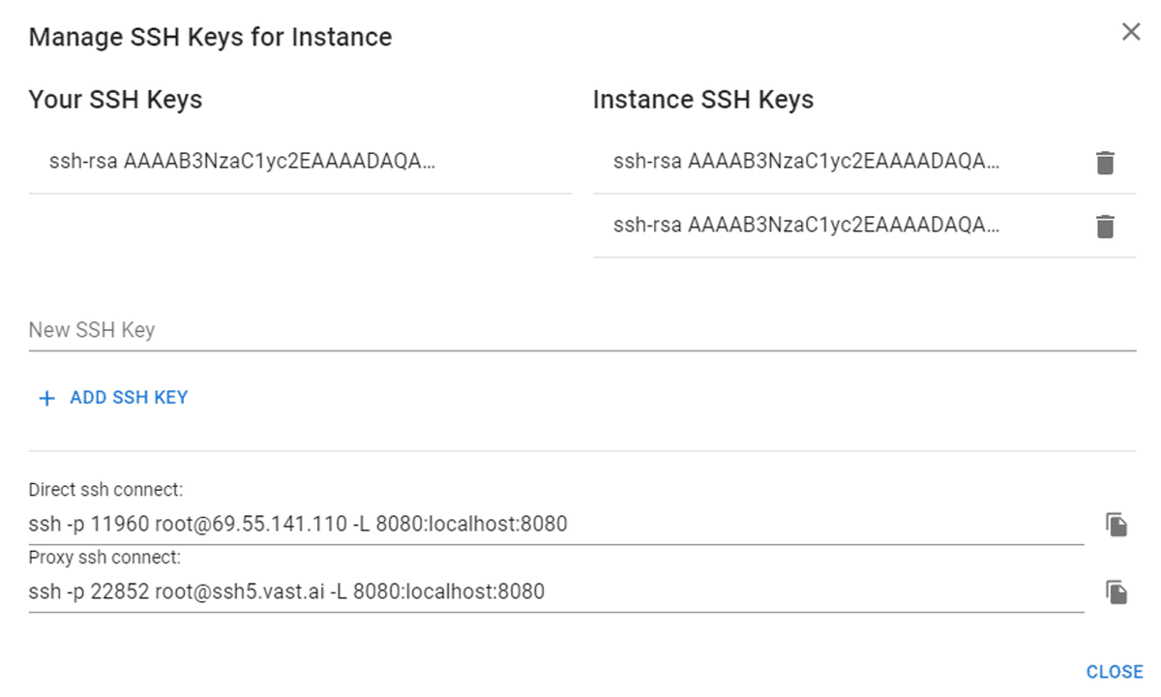
Task: Click the 'Instance SSH Keys' heading
Action: pyautogui.click(x=703, y=99)
